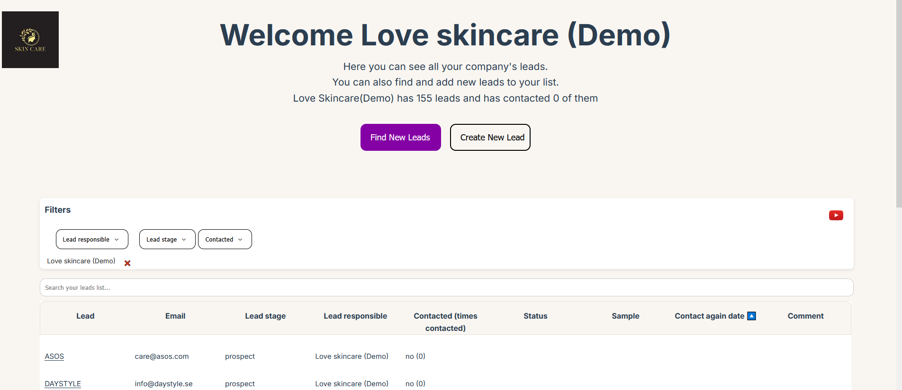This screenshot has height=390, width=902.
Task: Expand the Contacted filter dropdown
Action: pyautogui.click(x=225, y=239)
